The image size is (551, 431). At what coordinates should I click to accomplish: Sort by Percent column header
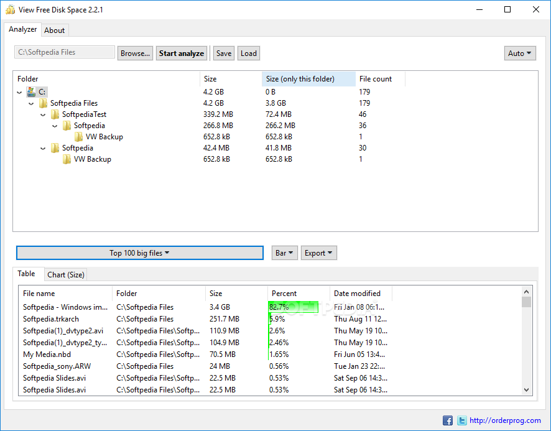[299, 294]
